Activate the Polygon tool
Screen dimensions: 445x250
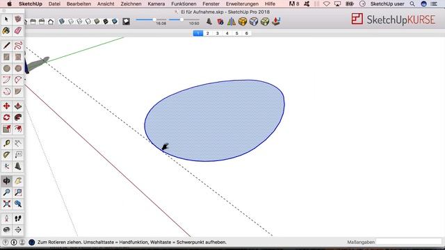[18, 68]
